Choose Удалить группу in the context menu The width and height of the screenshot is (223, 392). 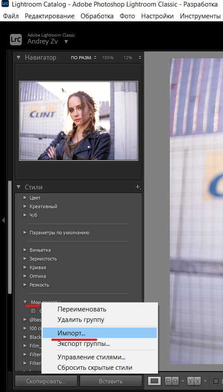[100, 320]
